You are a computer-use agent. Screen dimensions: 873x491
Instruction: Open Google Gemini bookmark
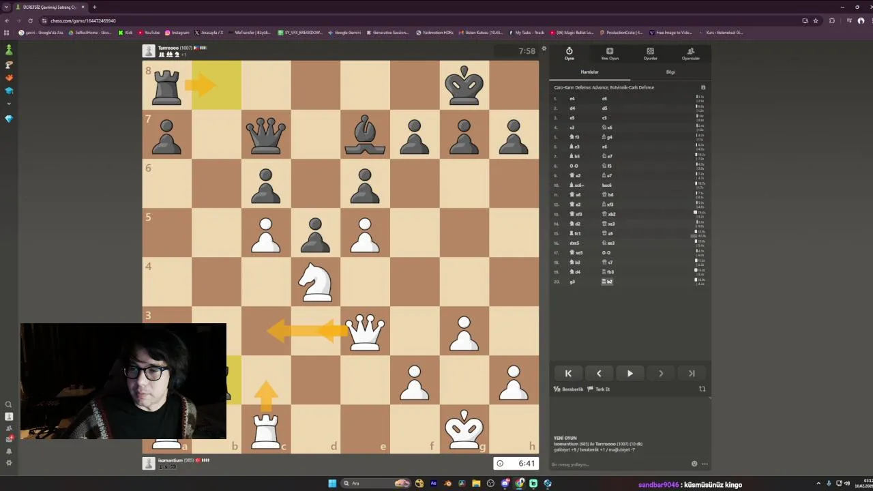point(344,32)
